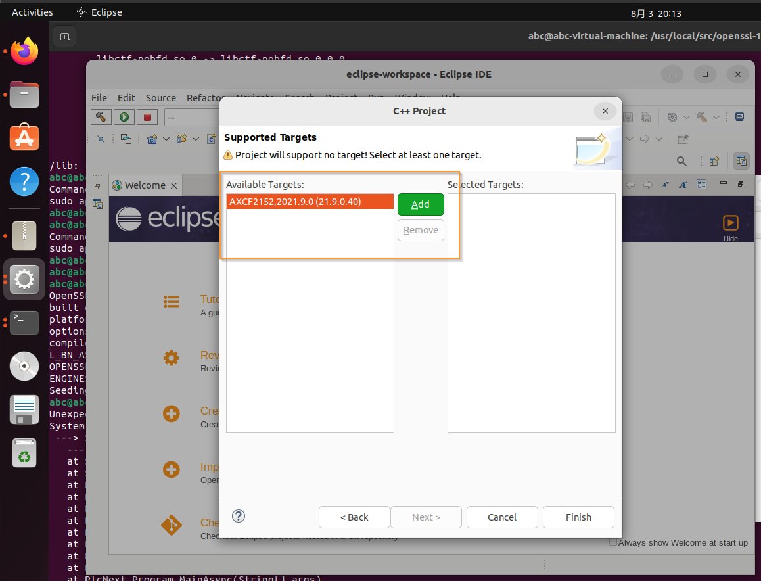Open the File menu in Eclipse
Viewport: 761px width, 581px height.
99,97
